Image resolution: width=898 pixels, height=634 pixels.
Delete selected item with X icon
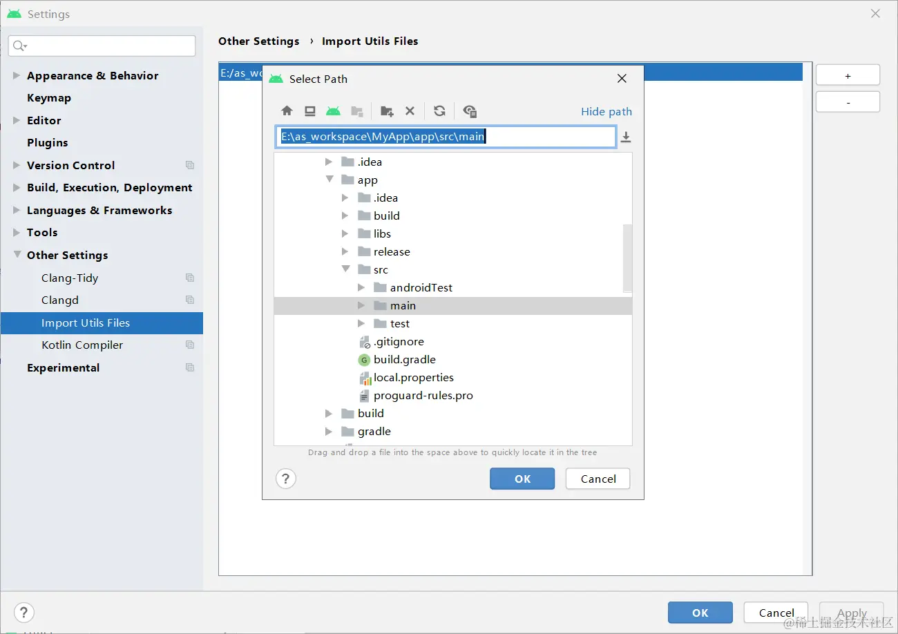point(410,111)
